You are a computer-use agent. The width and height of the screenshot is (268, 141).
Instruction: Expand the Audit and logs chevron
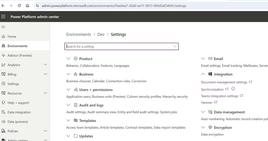coord(68,105)
